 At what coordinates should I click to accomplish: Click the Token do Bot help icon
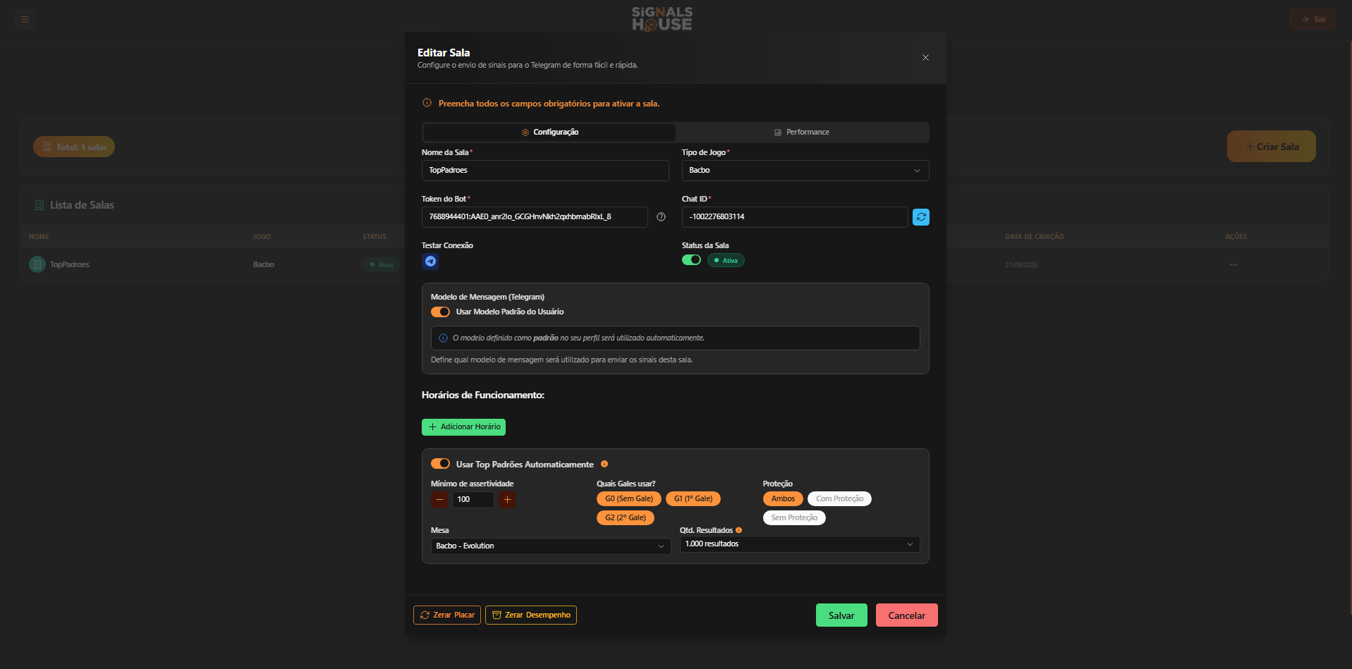pos(661,217)
